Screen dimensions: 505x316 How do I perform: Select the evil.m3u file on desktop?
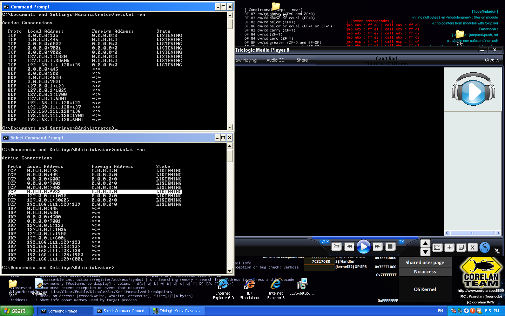coord(39,287)
